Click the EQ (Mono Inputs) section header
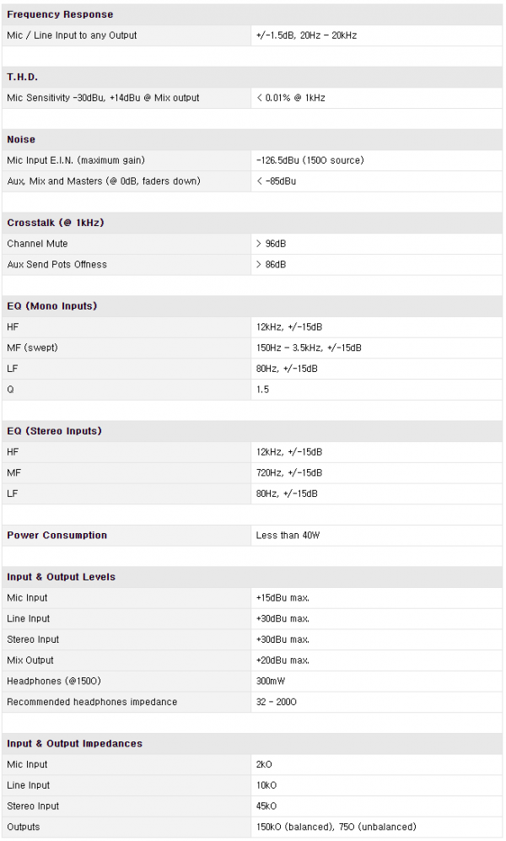The width and height of the screenshot is (506, 841). [52, 306]
